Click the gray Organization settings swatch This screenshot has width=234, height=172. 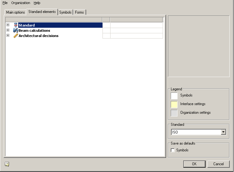174,113
